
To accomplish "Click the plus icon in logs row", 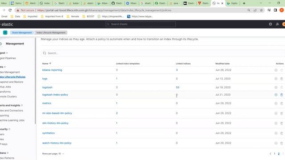I will (x=276, y=79).
